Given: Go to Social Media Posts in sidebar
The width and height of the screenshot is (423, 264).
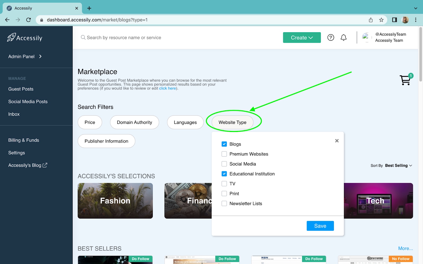Looking at the screenshot, I should click(x=28, y=102).
